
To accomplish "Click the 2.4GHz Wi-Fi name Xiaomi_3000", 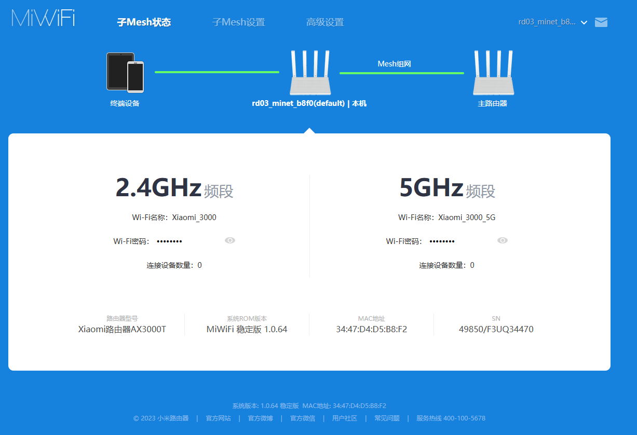I will [x=194, y=217].
